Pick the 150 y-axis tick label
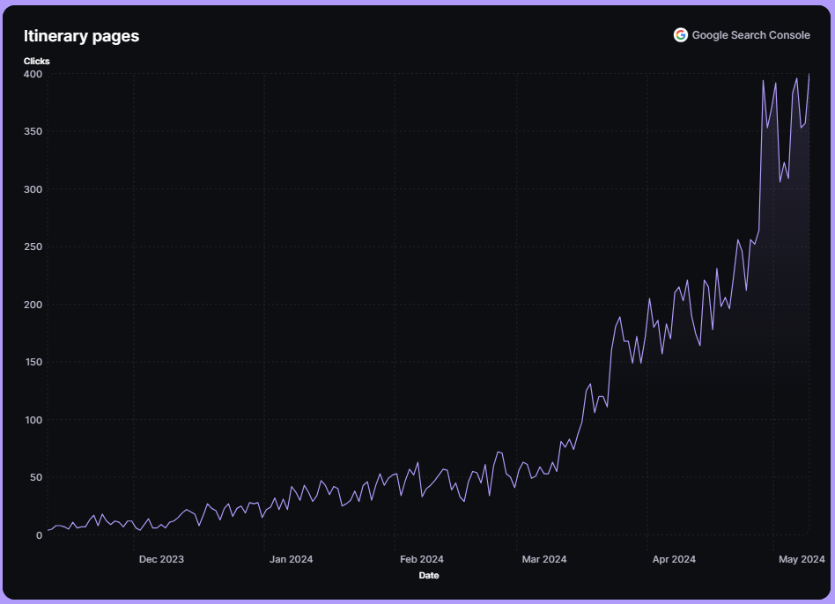 33,362
